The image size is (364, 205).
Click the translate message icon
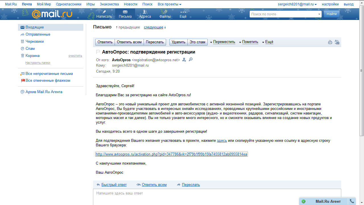point(337,42)
